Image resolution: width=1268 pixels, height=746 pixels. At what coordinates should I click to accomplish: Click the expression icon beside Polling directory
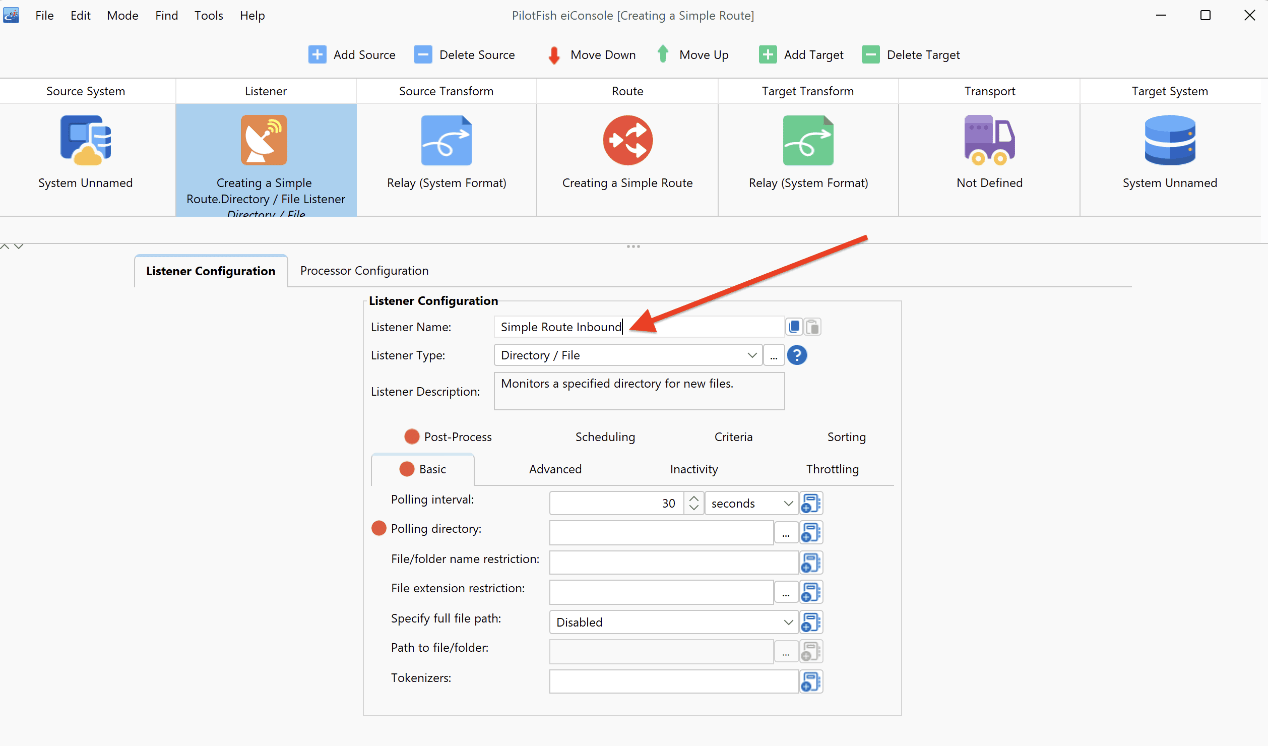click(x=811, y=532)
